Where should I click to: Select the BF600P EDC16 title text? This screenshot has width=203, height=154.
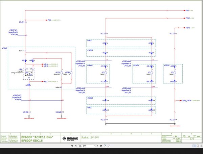tap(32, 140)
